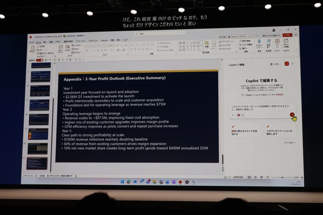Open the File menu tab

(x=31, y=42)
